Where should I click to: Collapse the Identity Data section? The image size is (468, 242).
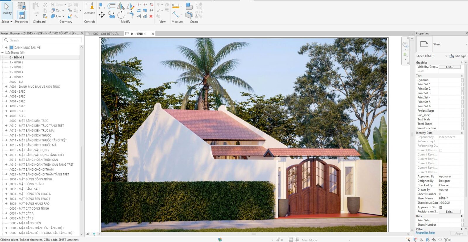(462, 133)
